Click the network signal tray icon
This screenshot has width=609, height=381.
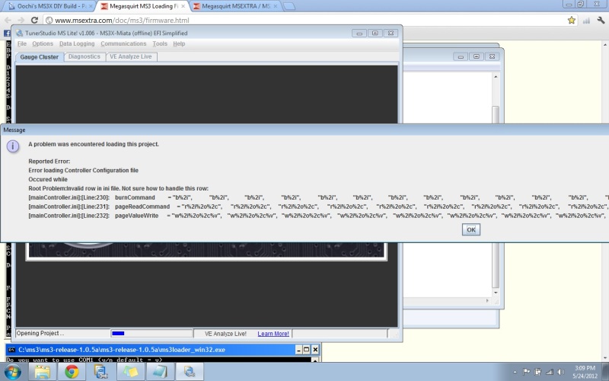coord(549,372)
